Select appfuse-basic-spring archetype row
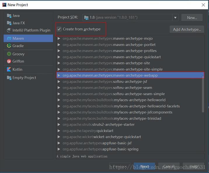The height and width of the screenshot is (173, 209). point(130,149)
